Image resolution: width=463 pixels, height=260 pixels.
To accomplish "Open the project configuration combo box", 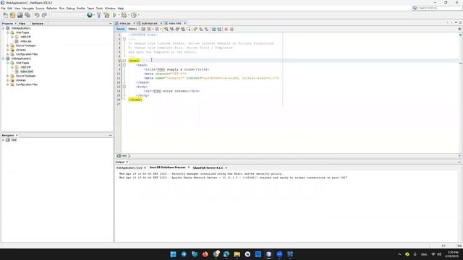I will tap(67, 15).
